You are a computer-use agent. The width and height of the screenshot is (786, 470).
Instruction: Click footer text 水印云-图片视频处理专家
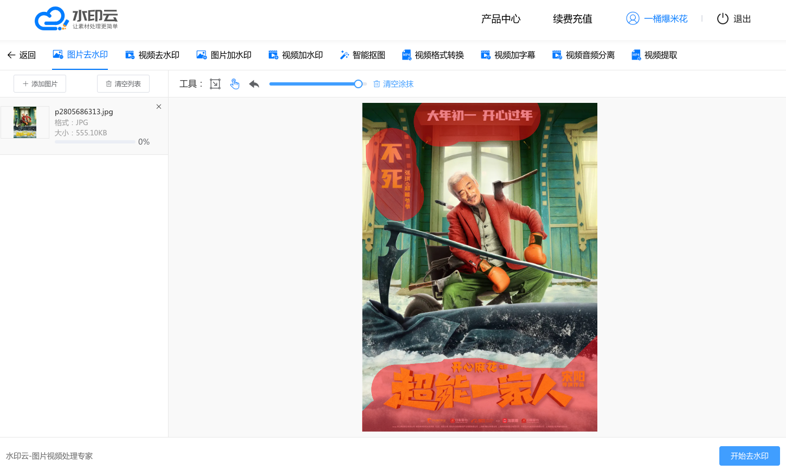click(49, 456)
